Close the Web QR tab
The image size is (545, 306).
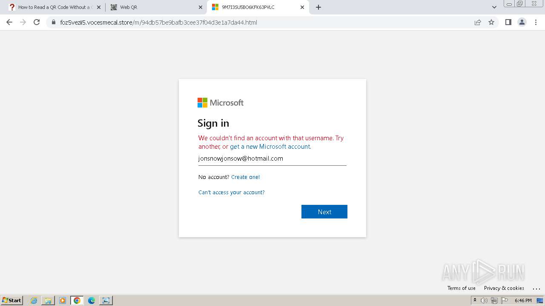[x=201, y=7]
